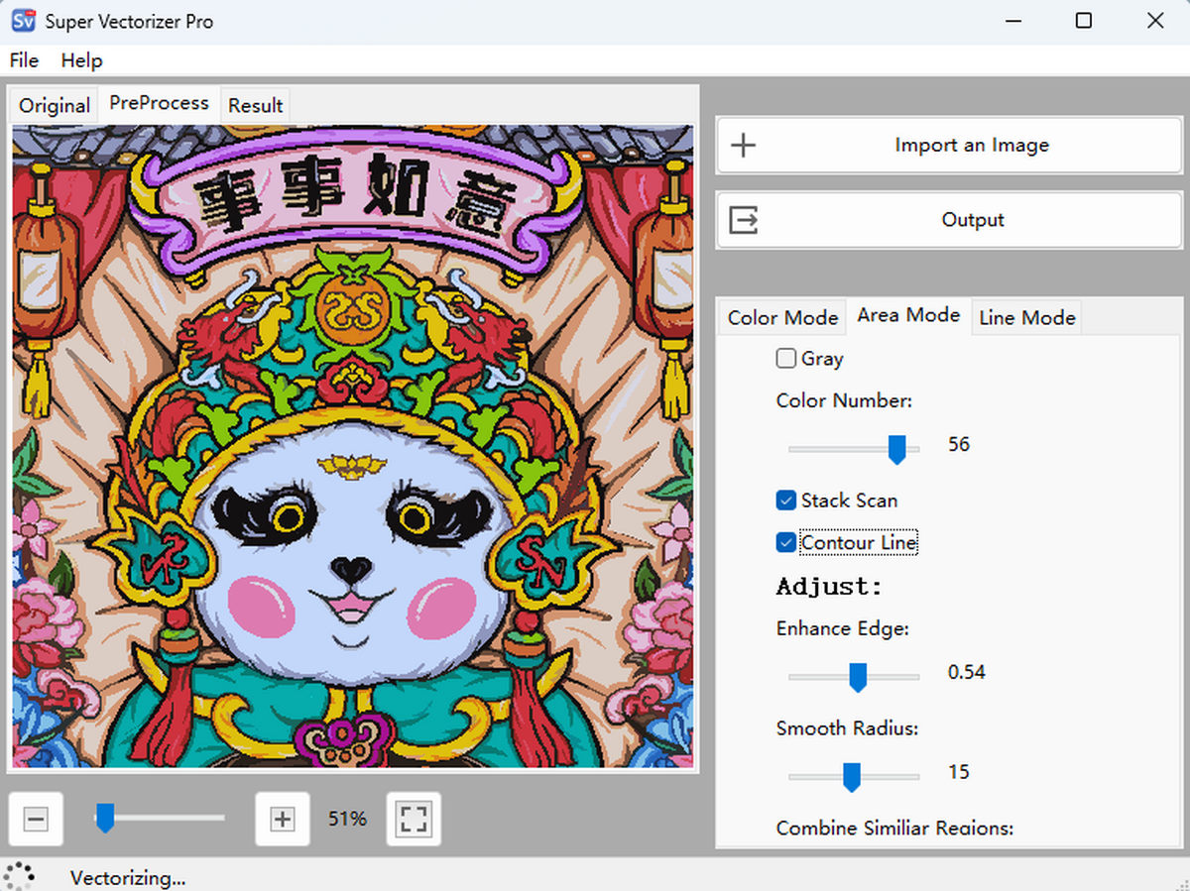Disable Stack Scan
1190x891 pixels.
(x=785, y=501)
